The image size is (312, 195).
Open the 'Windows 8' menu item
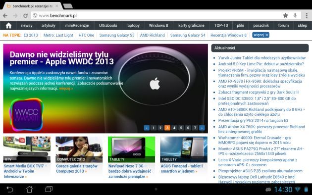click(x=158, y=25)
